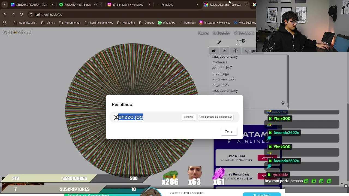This screenshot has width=349, height=196.
Task: Open the Administración bookmark folder
Action: coord(25,23)
